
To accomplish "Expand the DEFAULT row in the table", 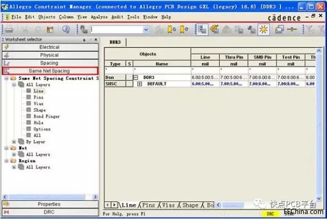I will (139, 84).
